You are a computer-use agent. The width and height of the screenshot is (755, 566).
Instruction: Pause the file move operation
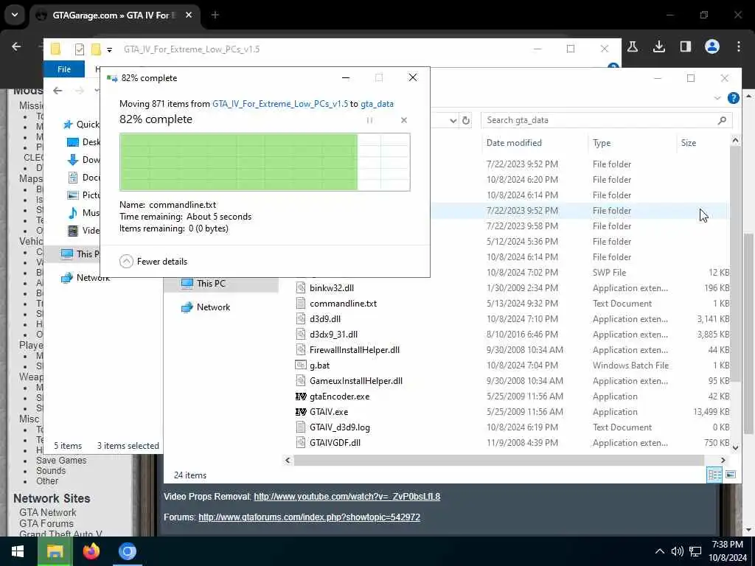click(369, 120)
